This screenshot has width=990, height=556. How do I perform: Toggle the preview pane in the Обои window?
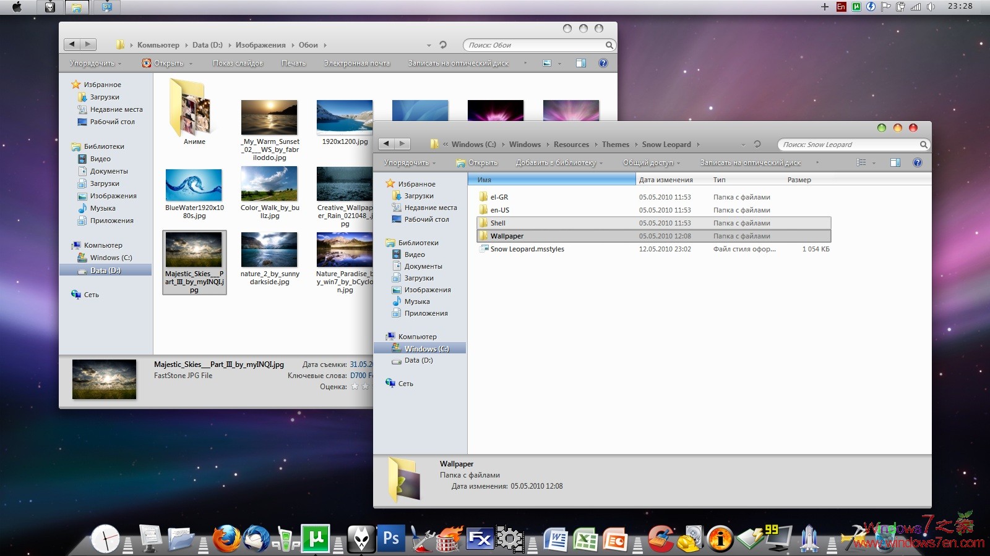point(580,62)
